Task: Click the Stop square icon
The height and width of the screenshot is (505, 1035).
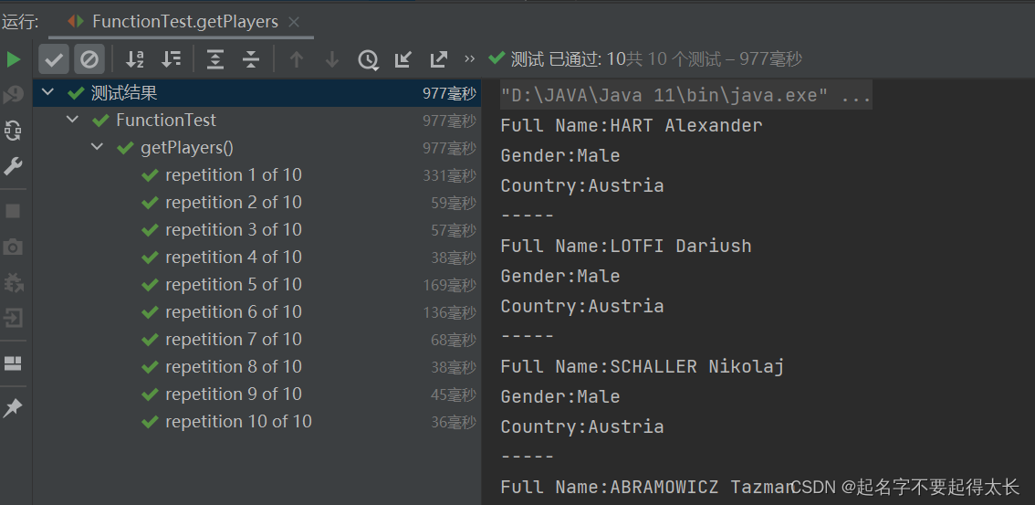Action: click(x=13, y=211)
